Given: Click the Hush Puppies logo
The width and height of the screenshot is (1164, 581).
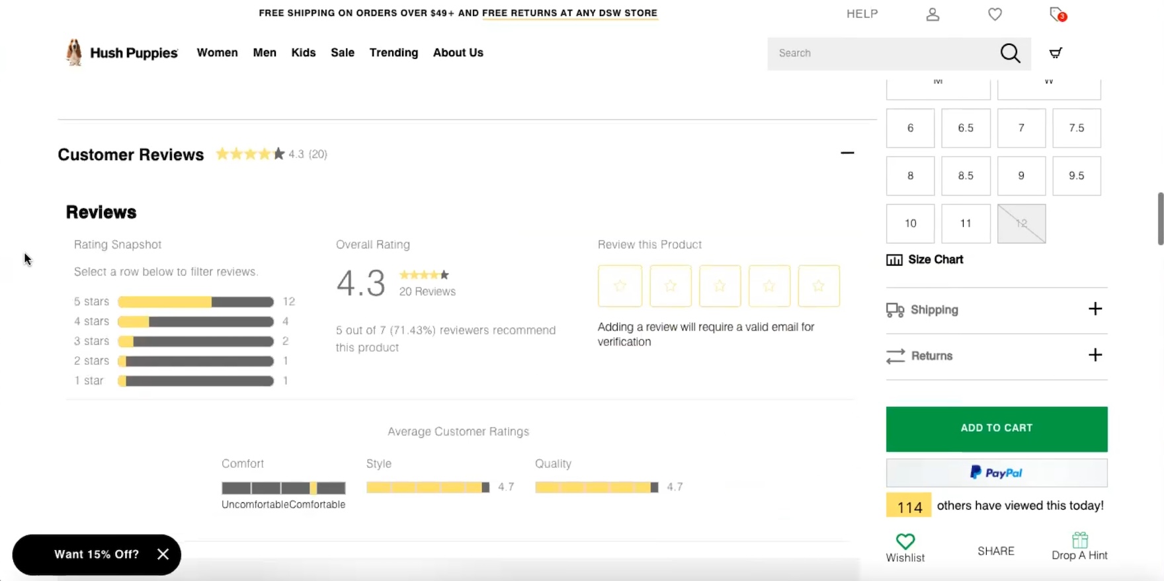Looking at the screenshot, I should point(122,52).
